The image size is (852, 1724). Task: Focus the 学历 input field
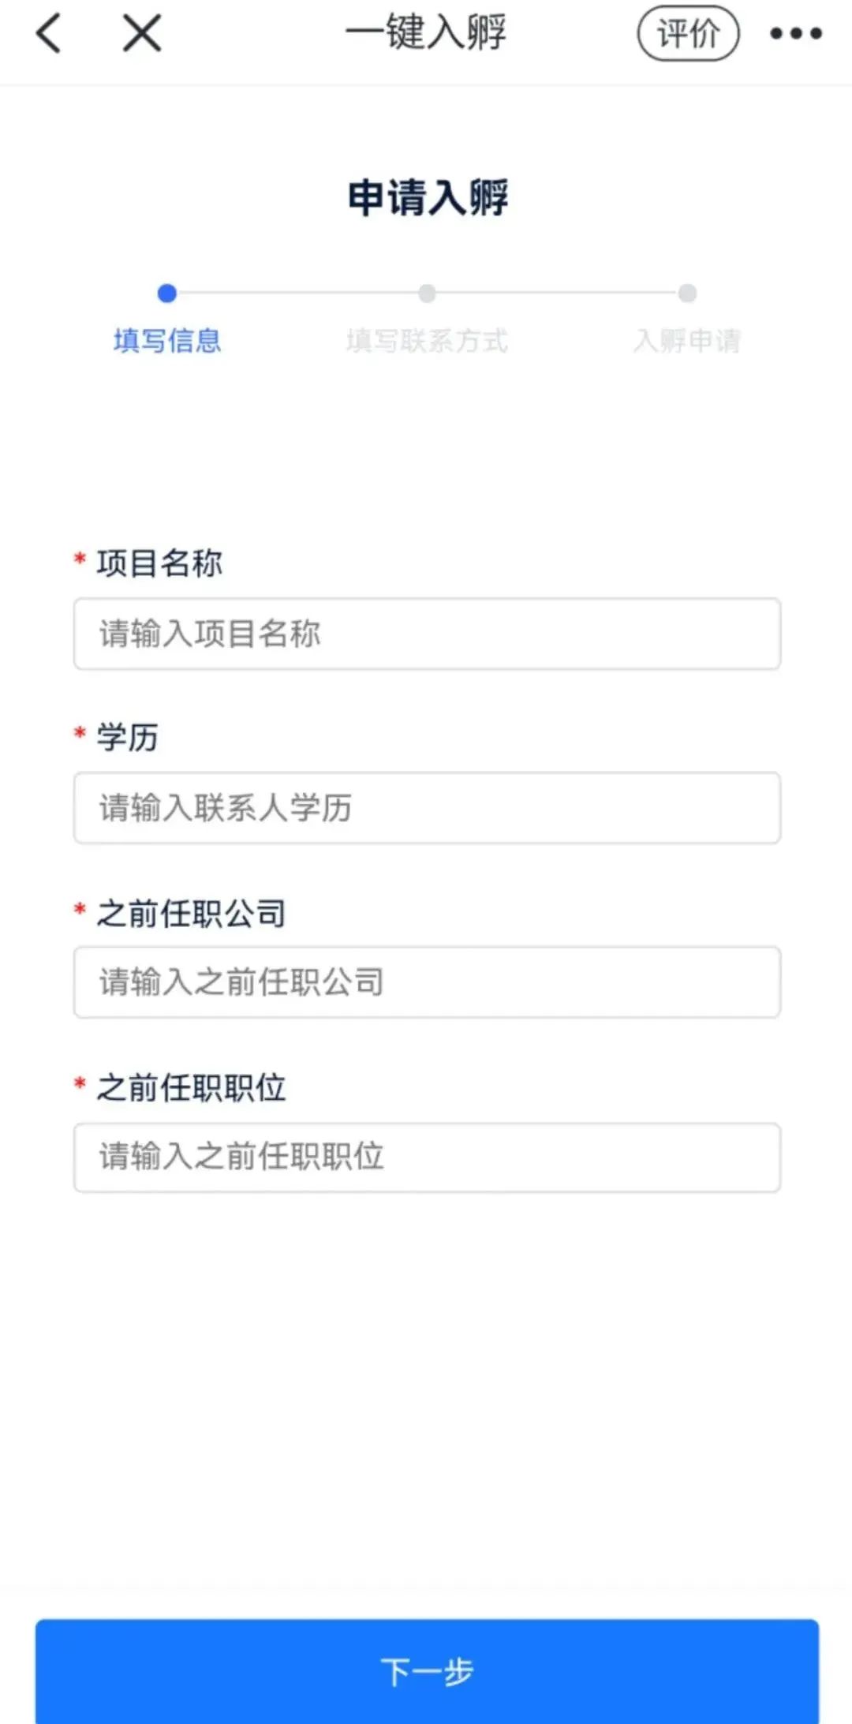426,807
